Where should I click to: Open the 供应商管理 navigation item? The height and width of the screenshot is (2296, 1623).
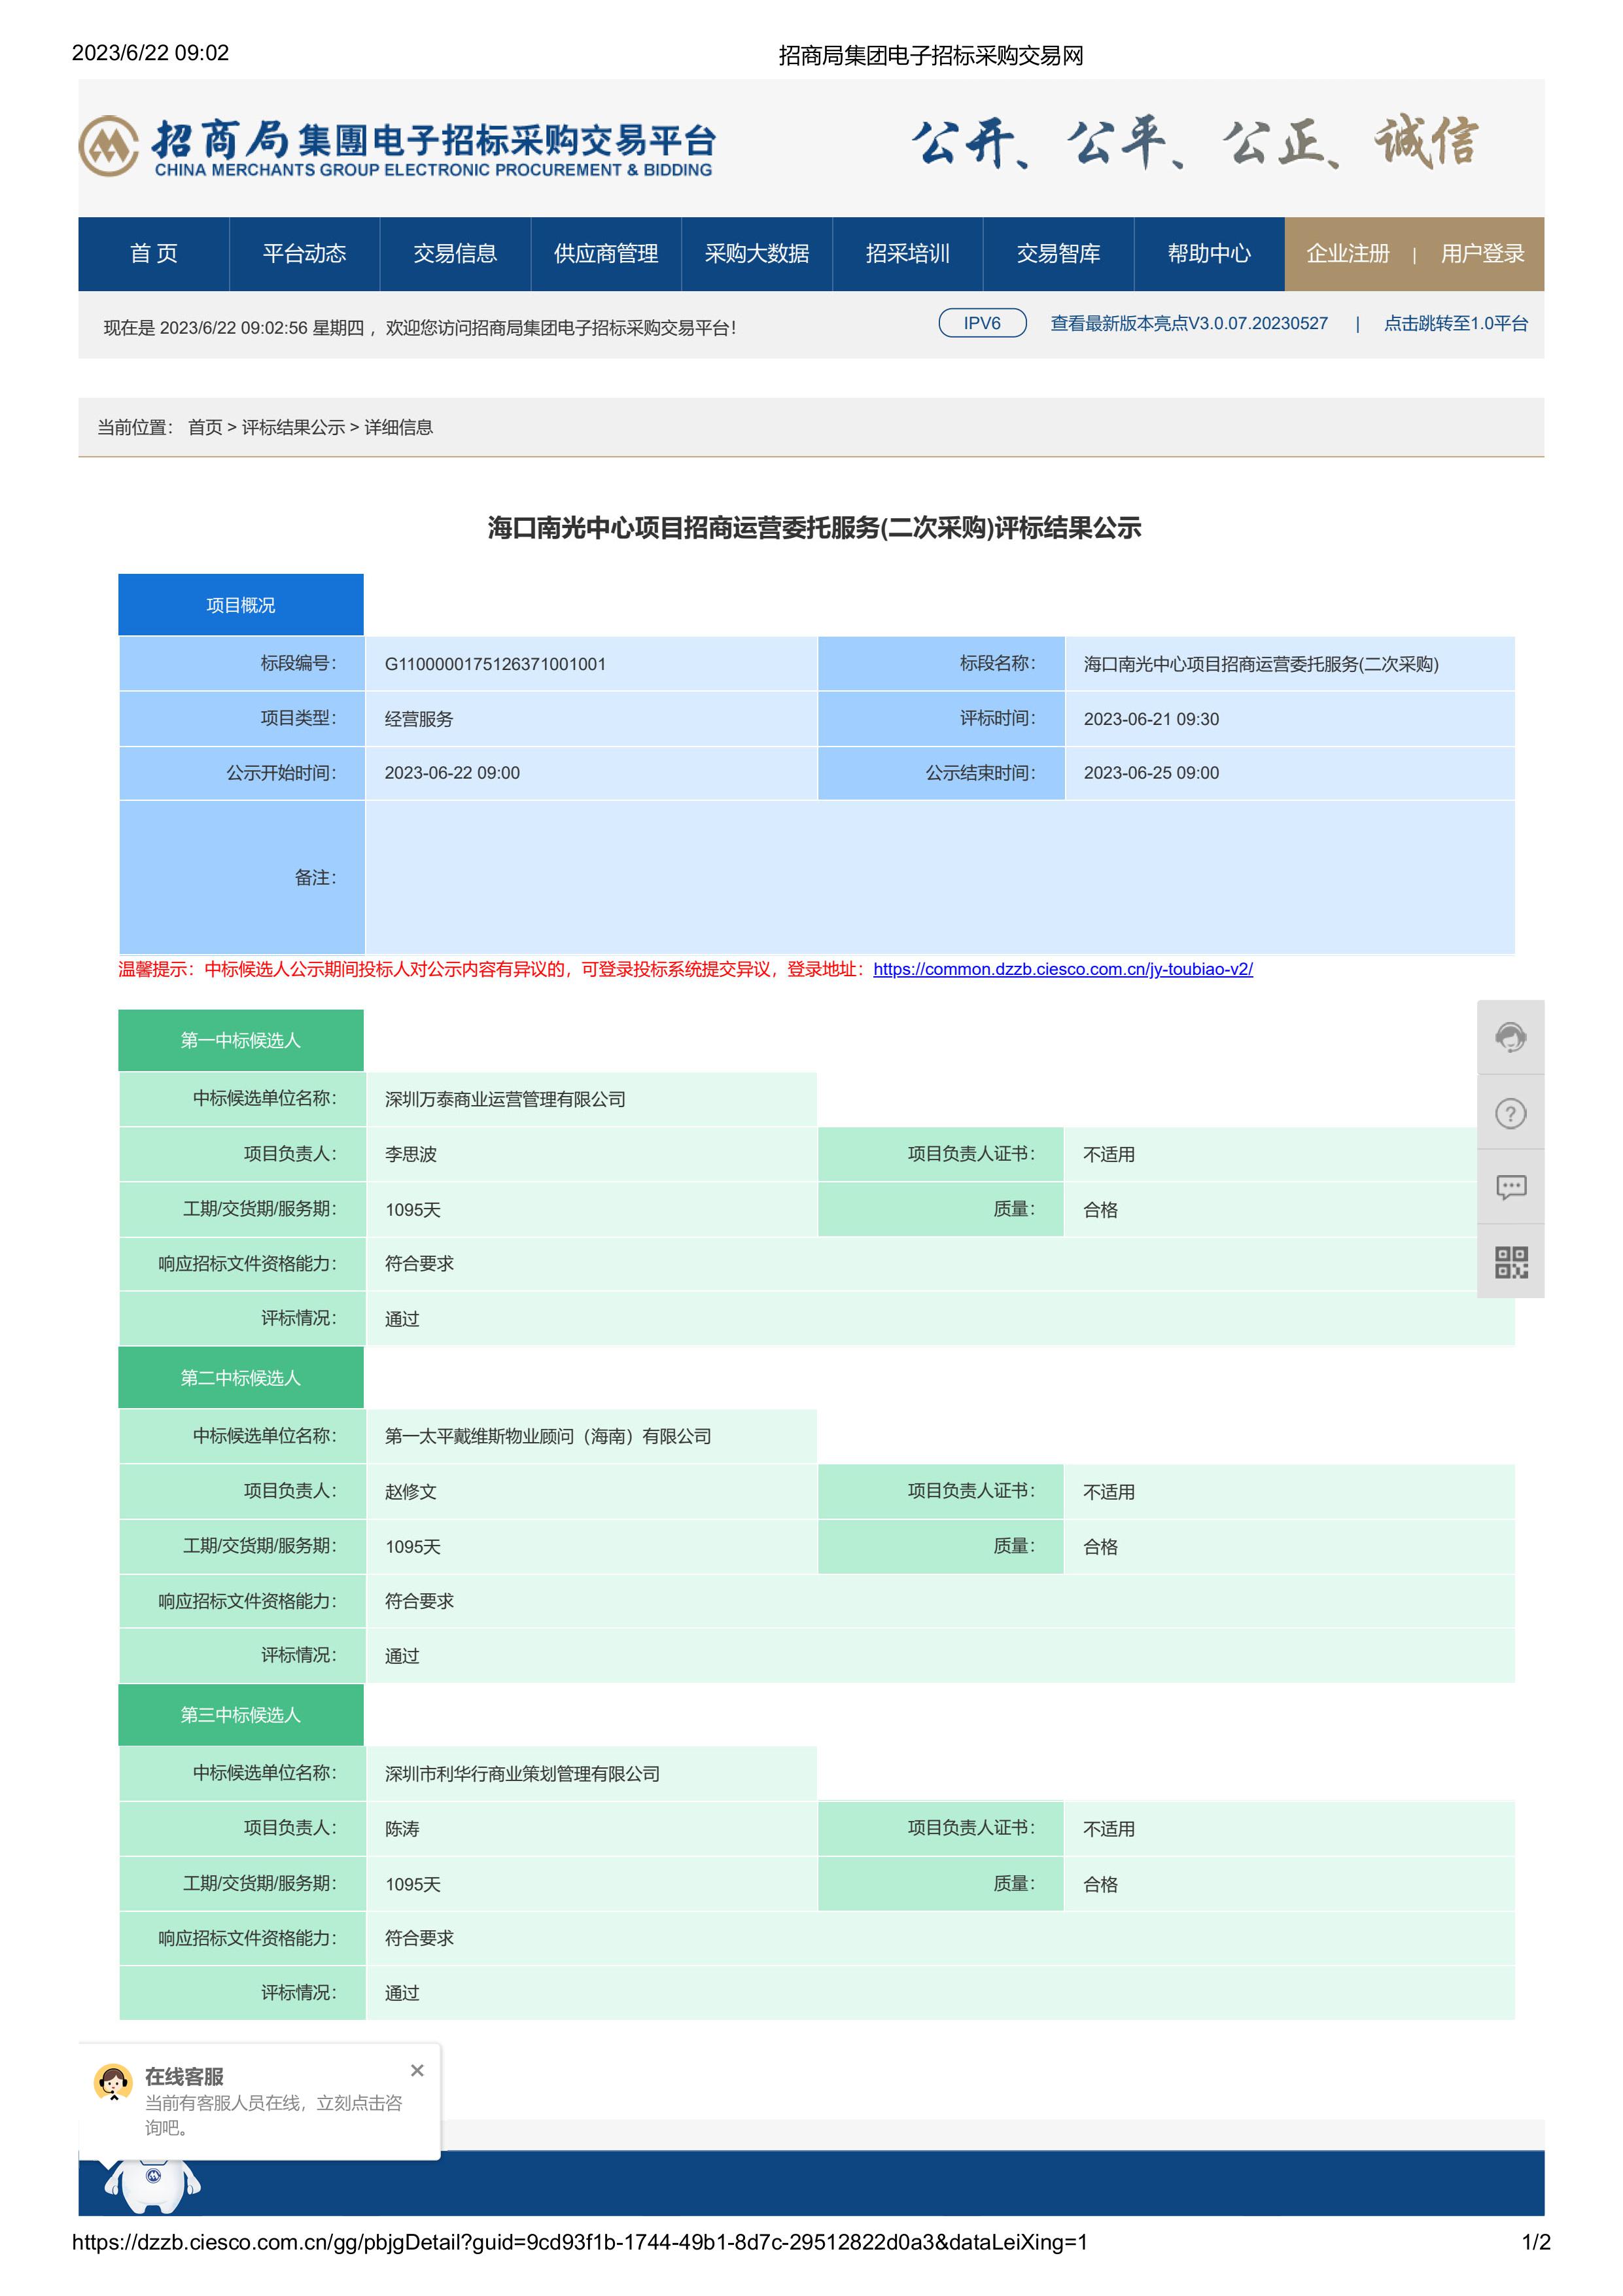tap(606, 254)
